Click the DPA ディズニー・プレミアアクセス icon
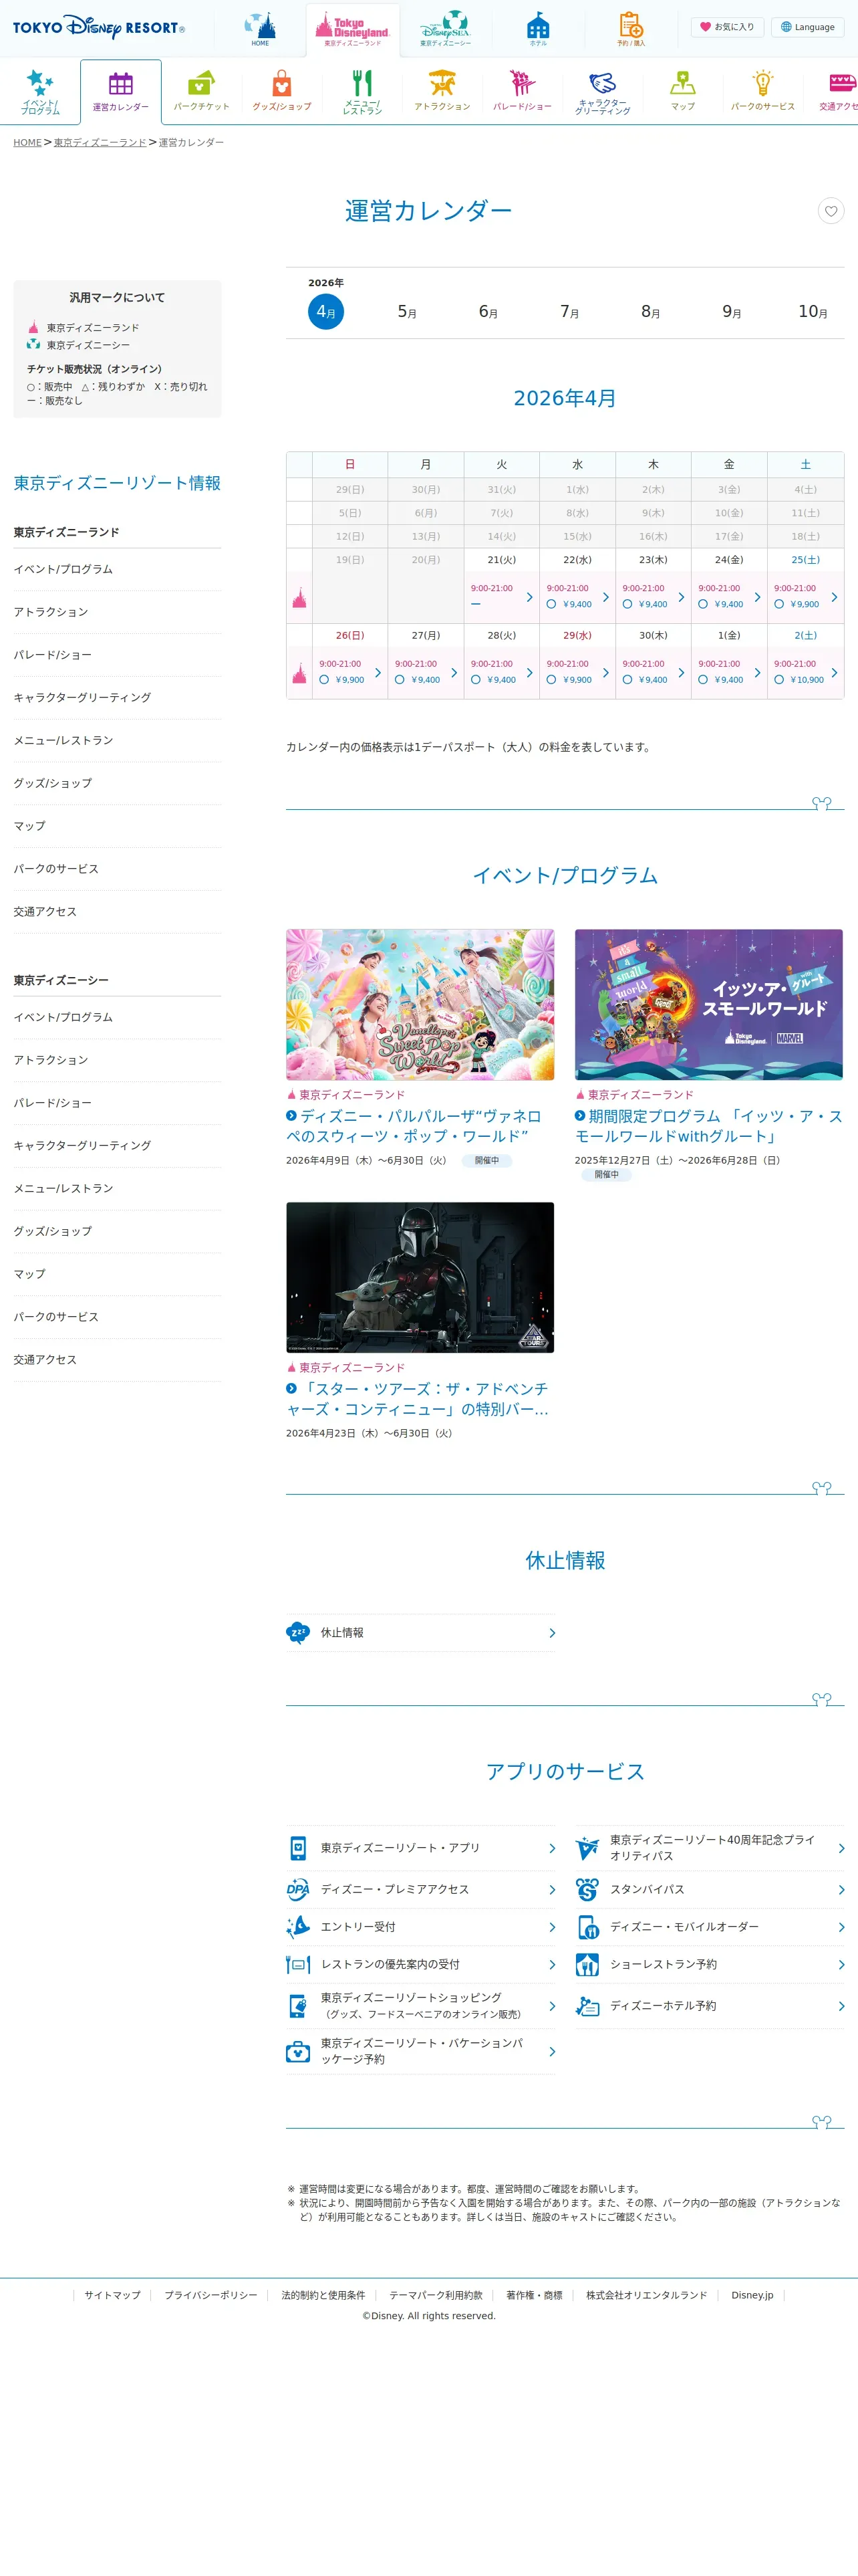The height and width of the screenshot is (2576, 858). [x=297, y=1889]
